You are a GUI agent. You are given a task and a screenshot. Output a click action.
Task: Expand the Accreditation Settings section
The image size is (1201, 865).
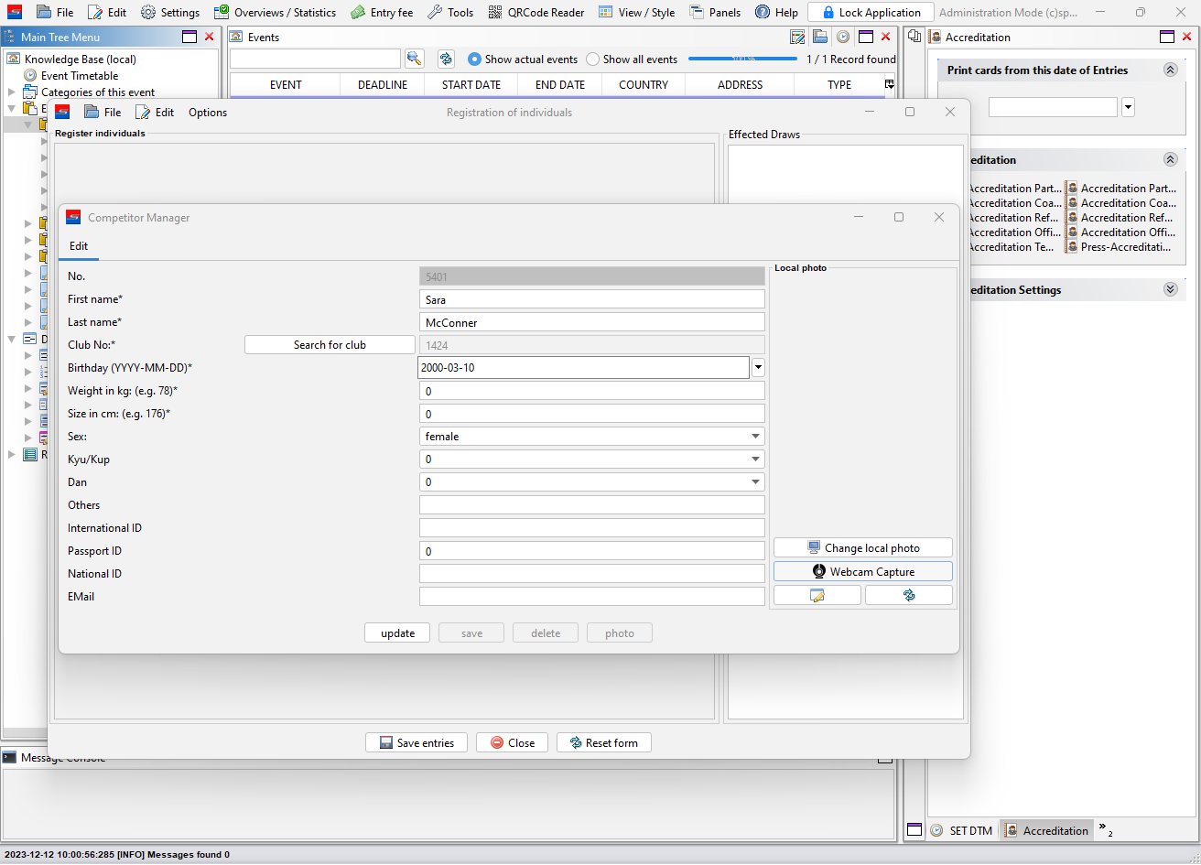click(1169, 289)
